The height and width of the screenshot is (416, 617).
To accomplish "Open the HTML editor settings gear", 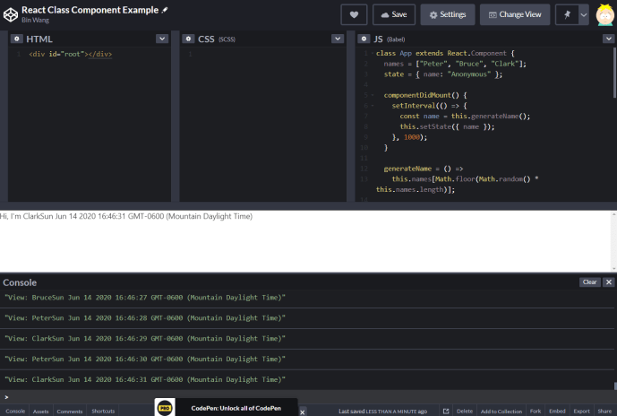I will [x=16, y=39].
